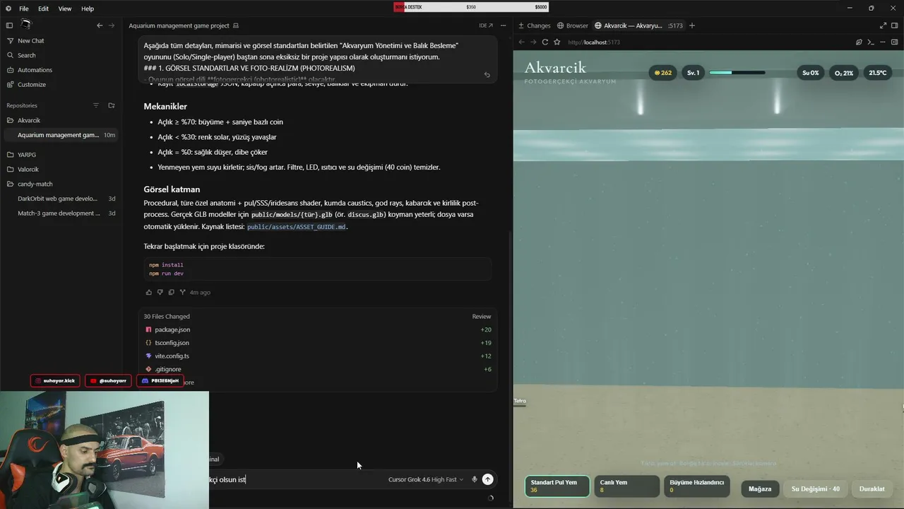Copy the response text
The width and height of the screenshot is (904, 509).
click(171, 292)
